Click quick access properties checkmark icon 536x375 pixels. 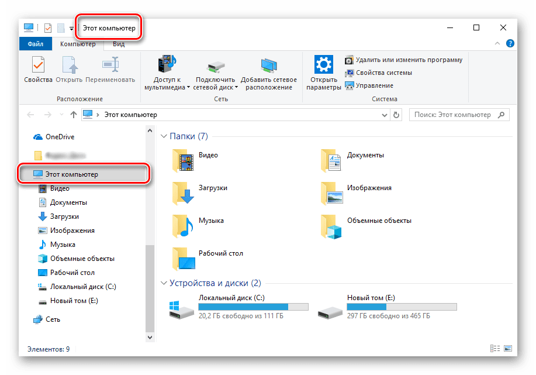tap(48, 27)
